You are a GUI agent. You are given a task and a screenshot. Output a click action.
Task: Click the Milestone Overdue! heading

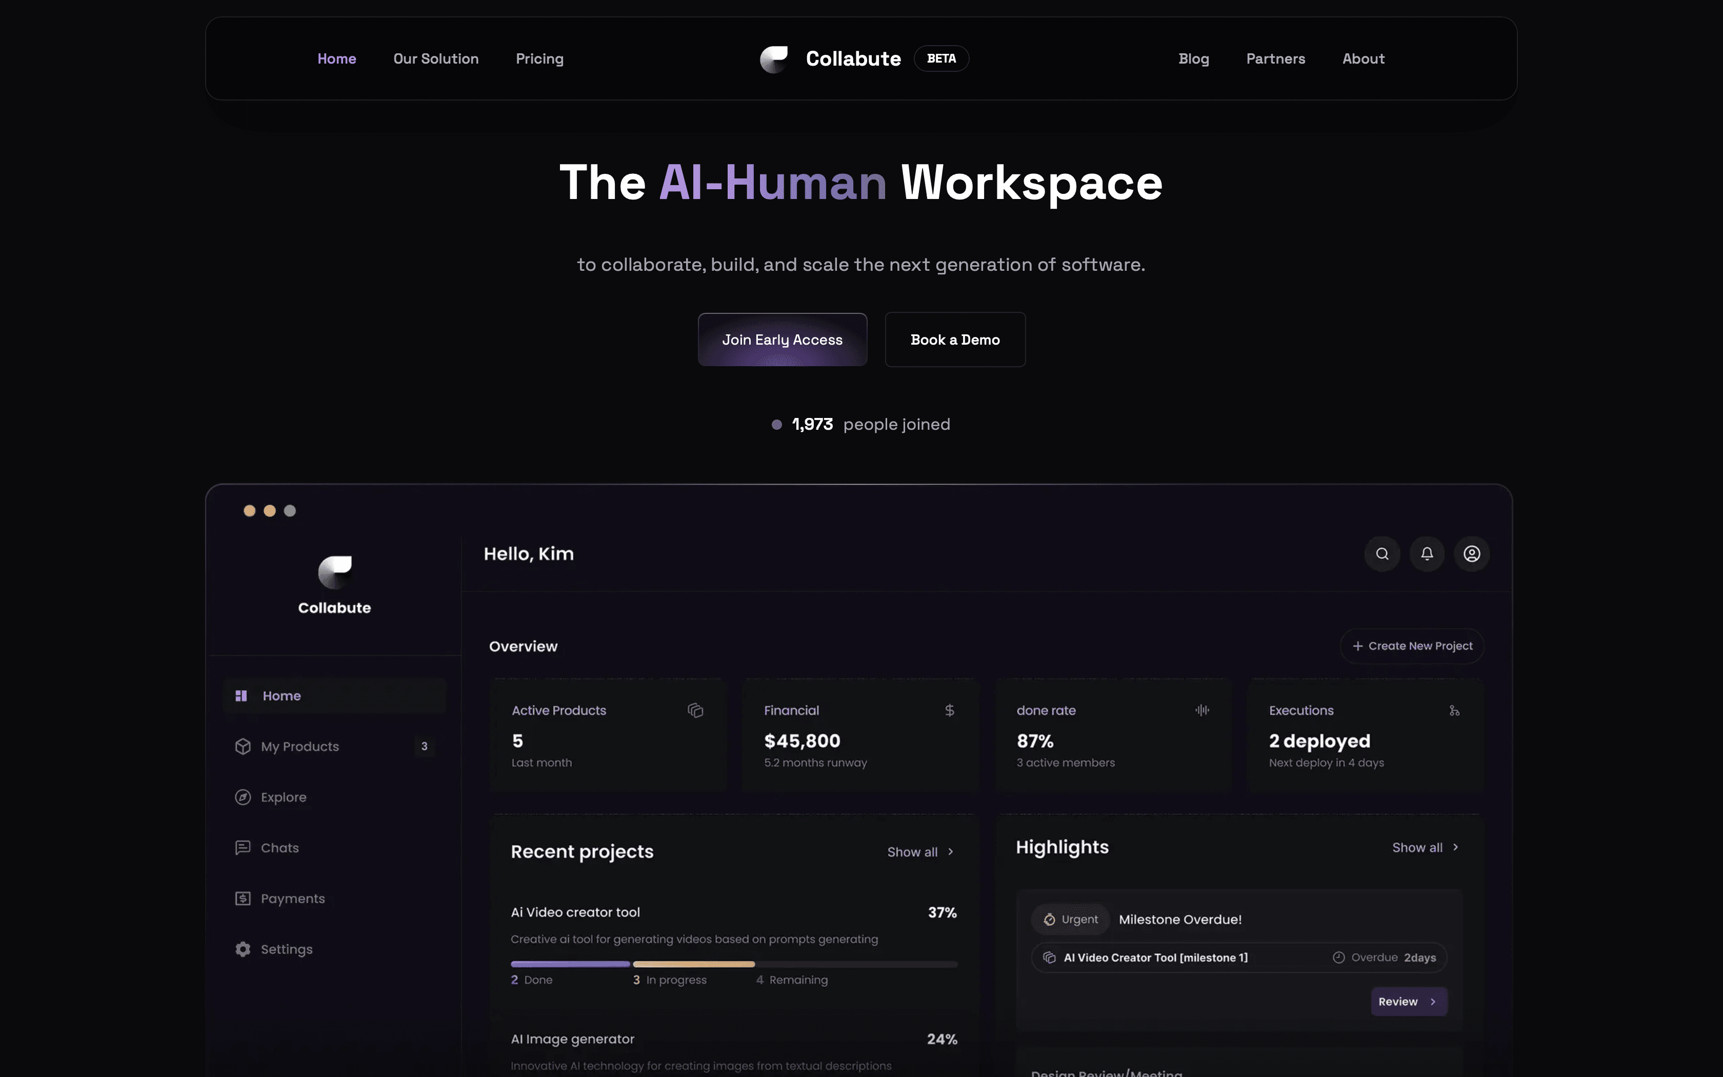[x=1180, y=920]
